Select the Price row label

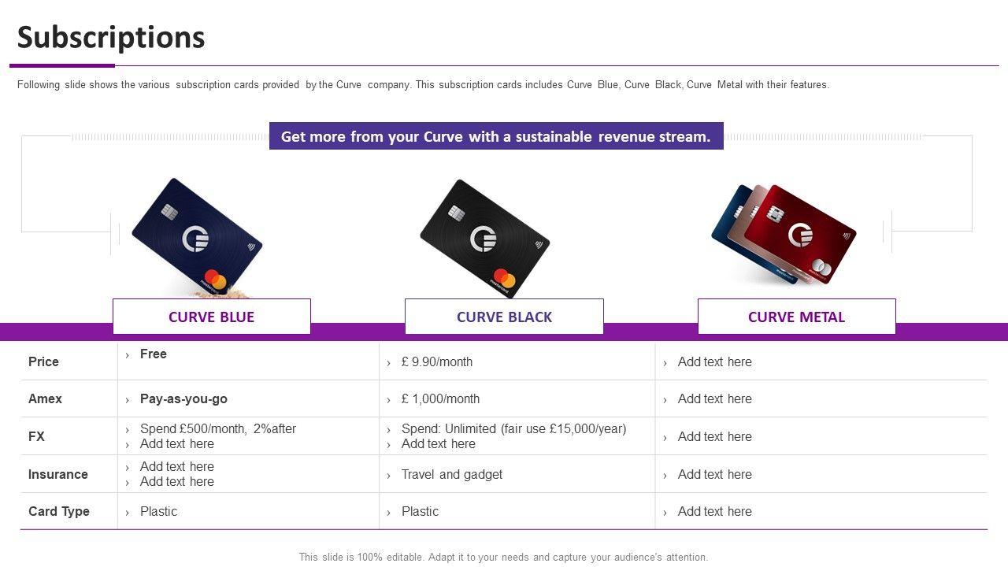point(44,361)
